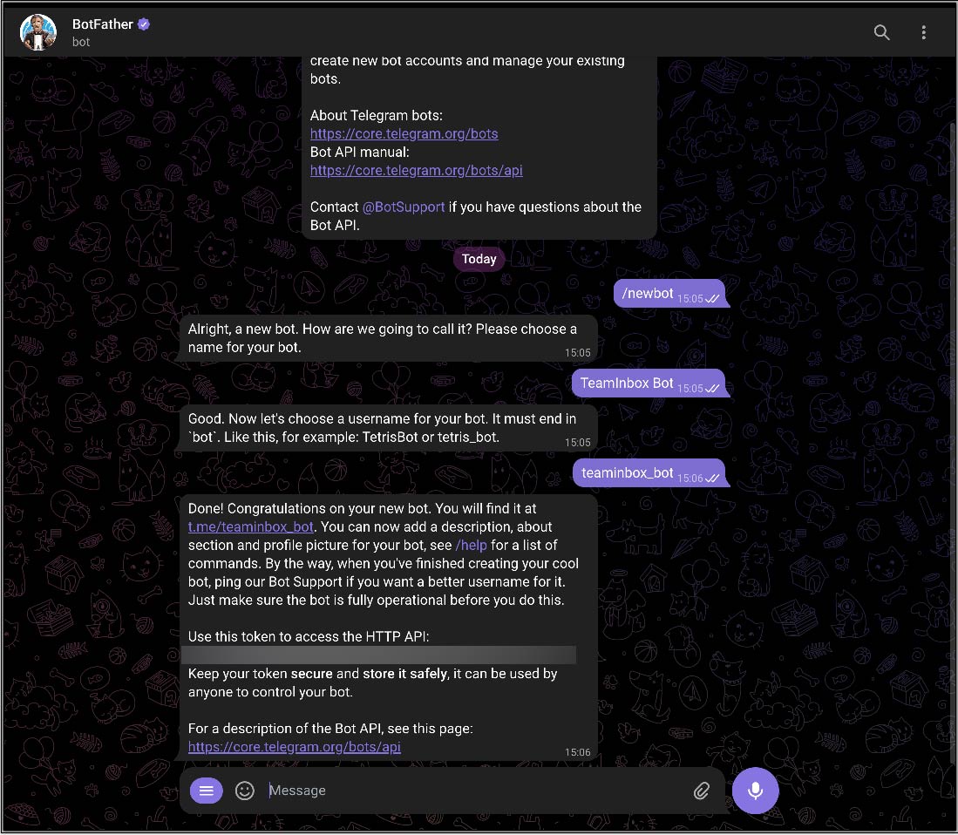Image resolution: width=958 pixels, height=835 pixels.
Task: Focus the Message input field
Action: point(477,791)
